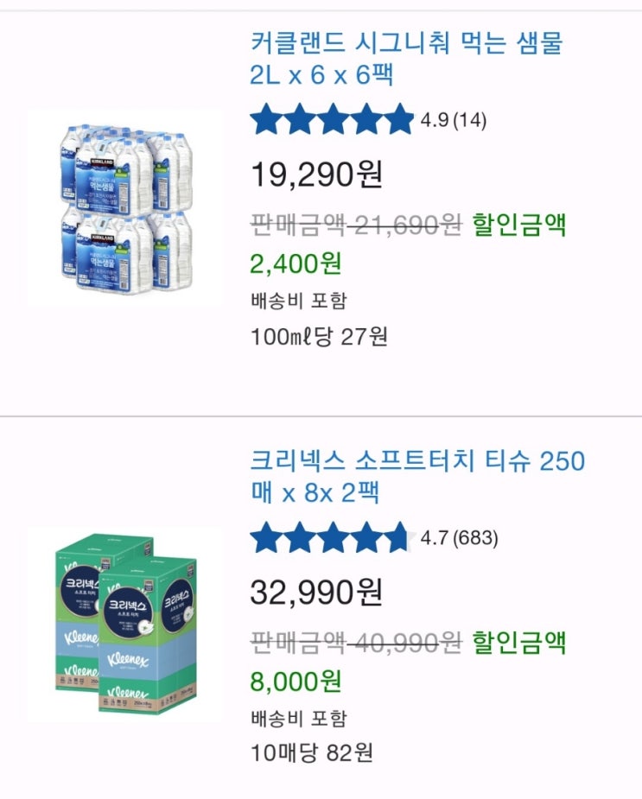This screenshot has width=642, height=799.
Task: Click the struck-through 21,690원 original price
Action: tap(406, 225)
